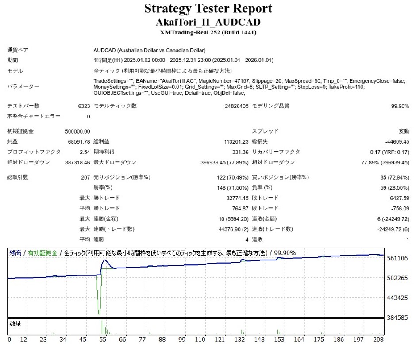Click the モデルティック数 value 24826405
Viewport: 416px width, 344px height.
tap(237, 106)
